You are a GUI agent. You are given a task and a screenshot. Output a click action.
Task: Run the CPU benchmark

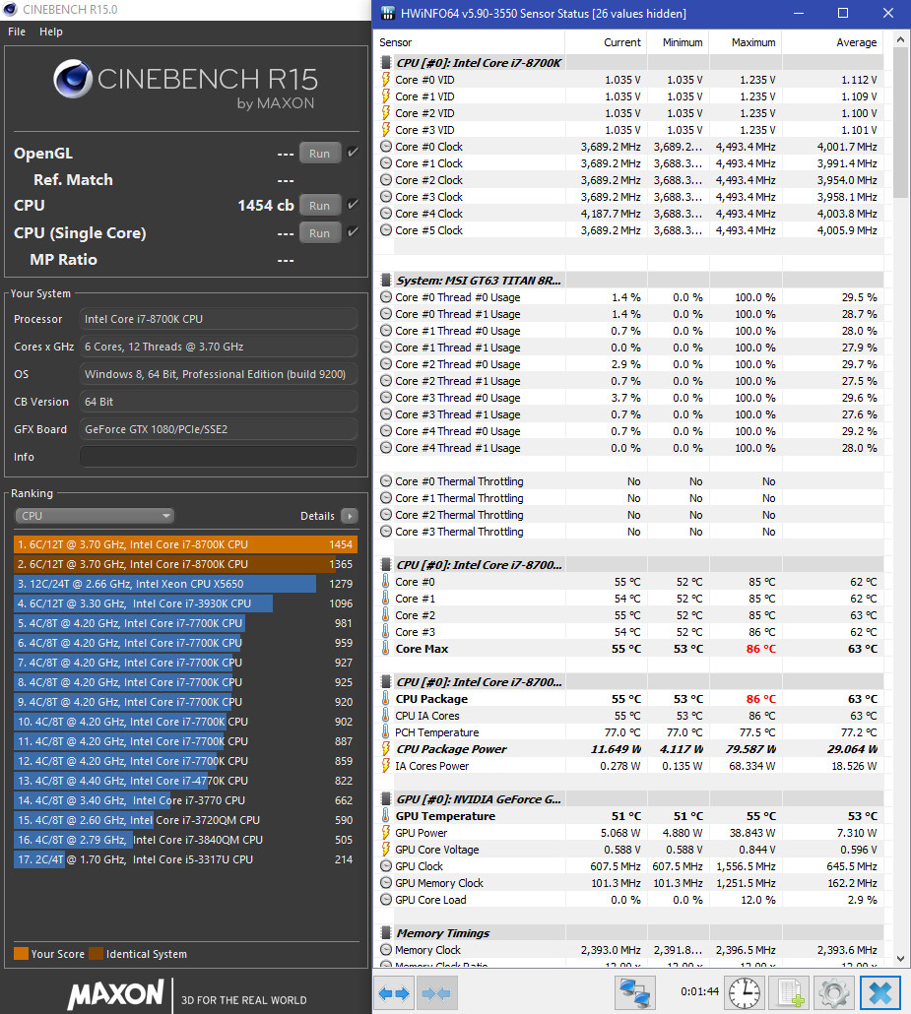pyautogui.click(x=320, y=206)
